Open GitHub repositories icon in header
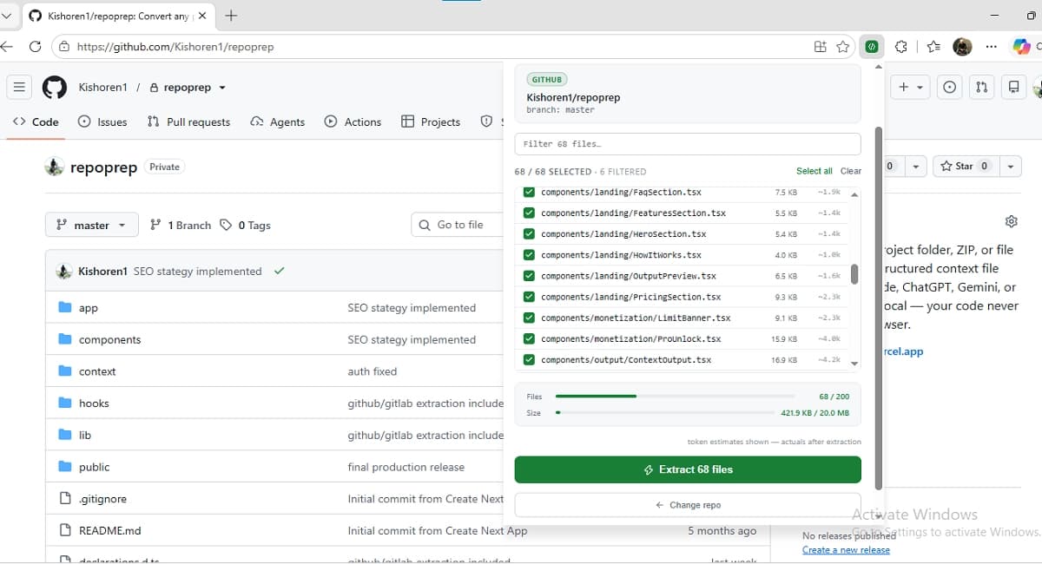 click(1012, 87)
